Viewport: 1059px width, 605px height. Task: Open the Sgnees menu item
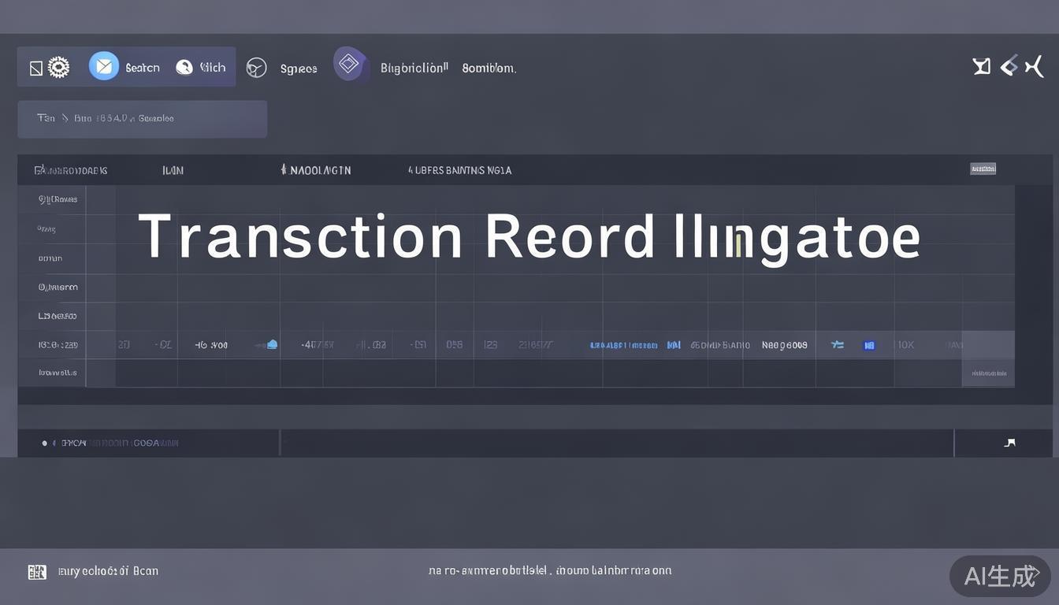pyautogui.click(x=299, y=69)
